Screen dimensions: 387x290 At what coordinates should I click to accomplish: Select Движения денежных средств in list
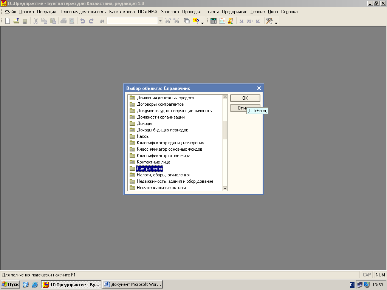166,98
